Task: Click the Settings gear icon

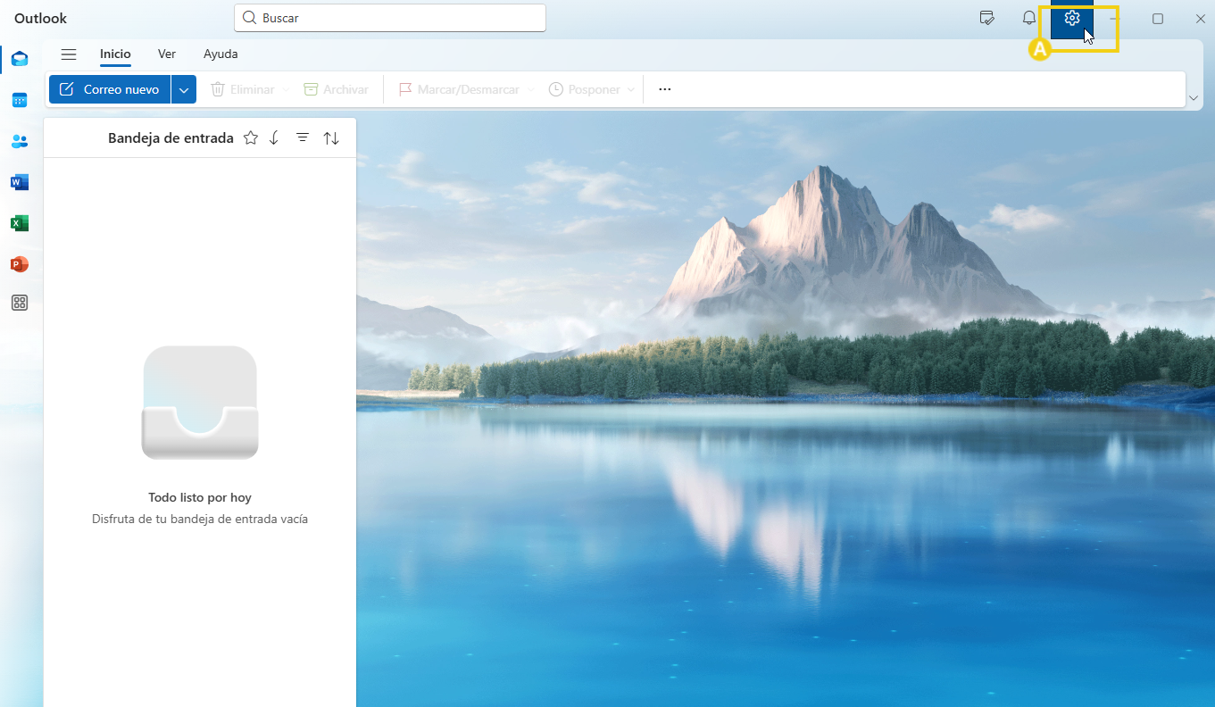Action: point(1072,19)
